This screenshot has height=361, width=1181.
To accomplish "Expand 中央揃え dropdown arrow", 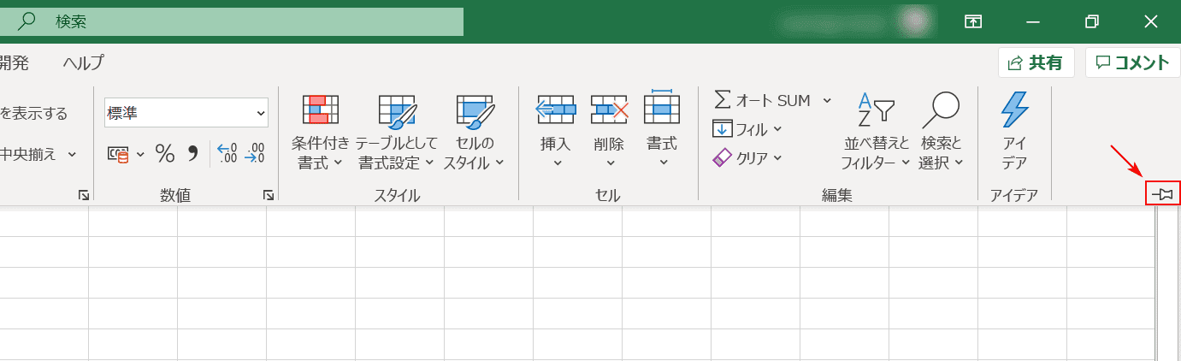I will (72, 154).
